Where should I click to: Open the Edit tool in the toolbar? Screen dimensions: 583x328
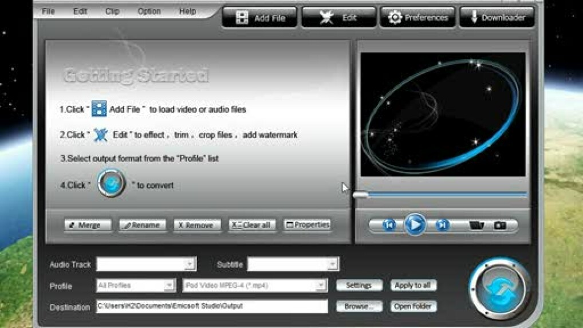pyautogui.click(x=338, y=18)
